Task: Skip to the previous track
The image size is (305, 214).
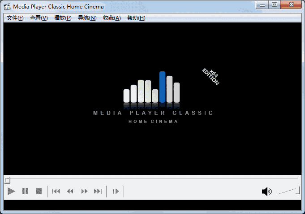Action: click(56, 192)
